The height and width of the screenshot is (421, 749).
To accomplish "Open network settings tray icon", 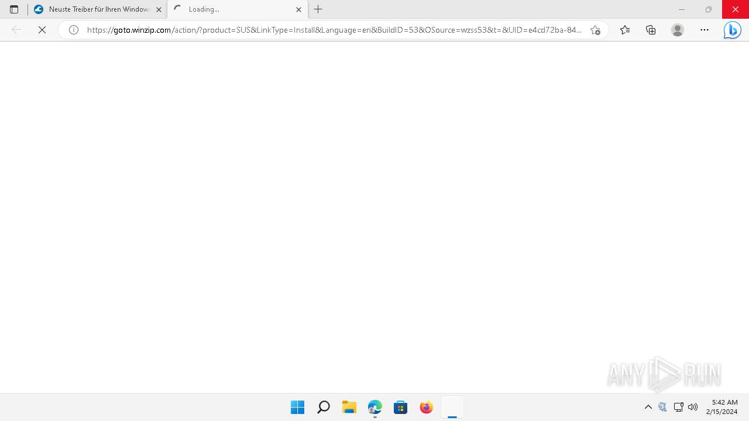I will click(679, 407).
